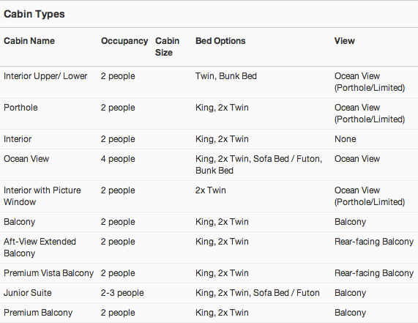Select the Bed Options column header

click(x=220, y=41)
